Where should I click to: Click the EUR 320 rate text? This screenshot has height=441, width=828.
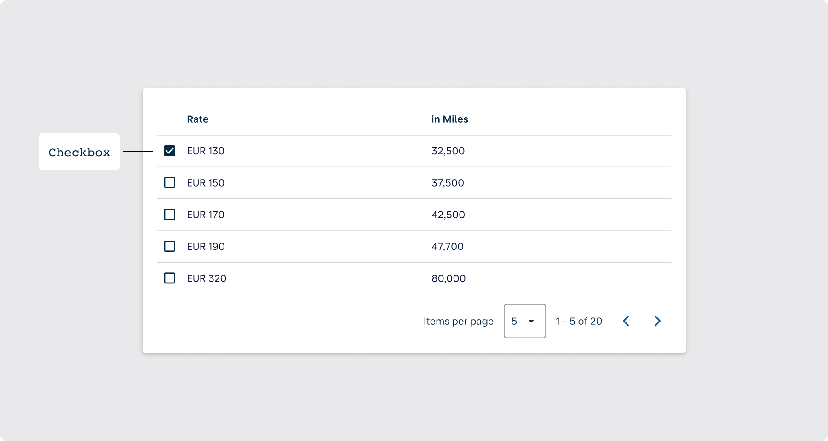[x=207, y=278]
